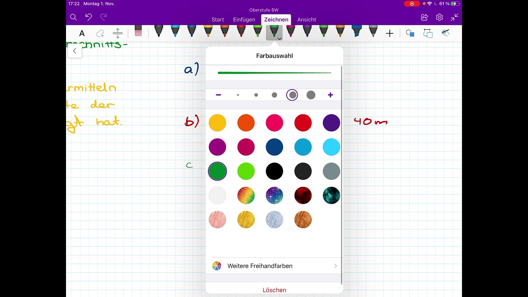This screenshot has height=297, width=528.
Task: Pick the blue highlighter
Action: coord(356,31)
